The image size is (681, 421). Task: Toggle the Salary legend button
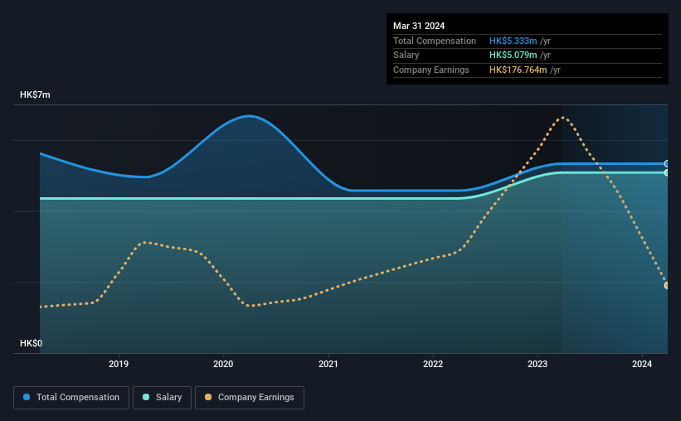point(162,398)
